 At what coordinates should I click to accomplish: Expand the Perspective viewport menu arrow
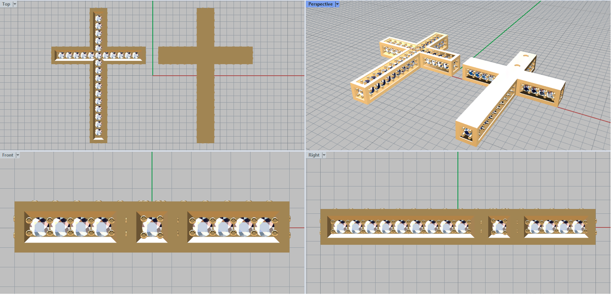point(337,4)
